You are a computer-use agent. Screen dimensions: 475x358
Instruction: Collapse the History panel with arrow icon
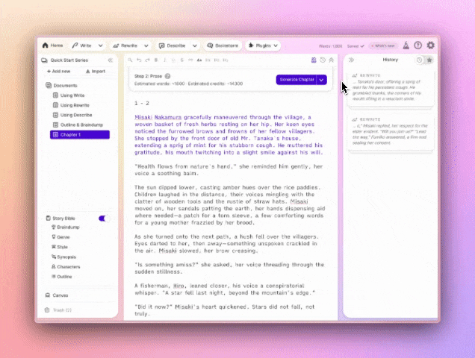click(352, 60)
